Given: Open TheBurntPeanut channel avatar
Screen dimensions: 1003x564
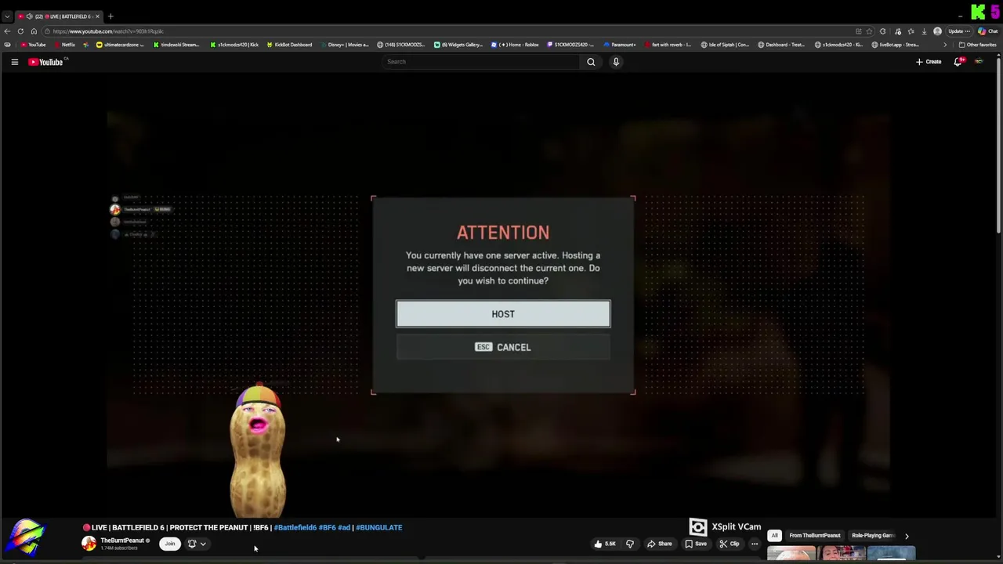Looking at the screenshot, I should coord(89,544).
